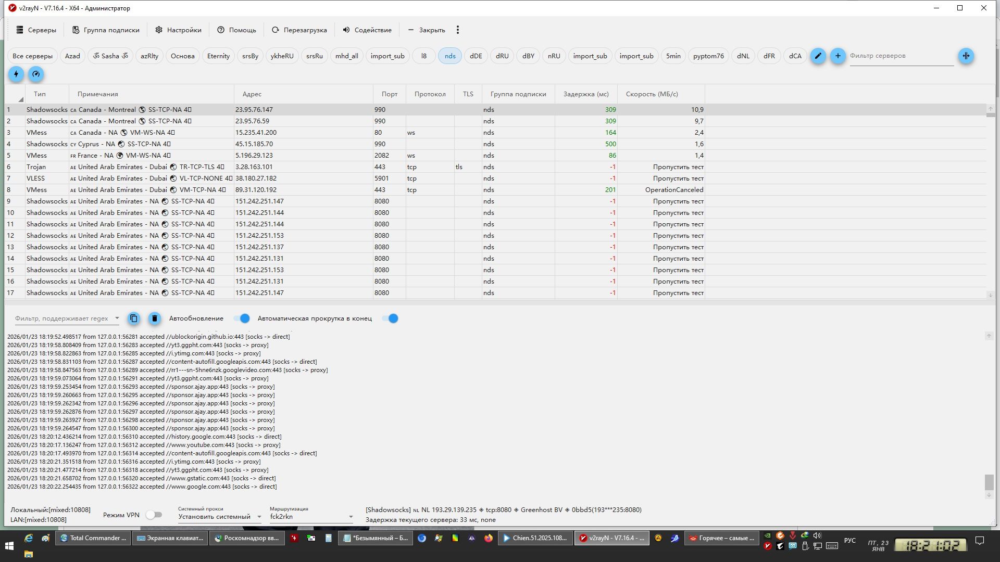Select the dCA group tab

coord(795,56)
